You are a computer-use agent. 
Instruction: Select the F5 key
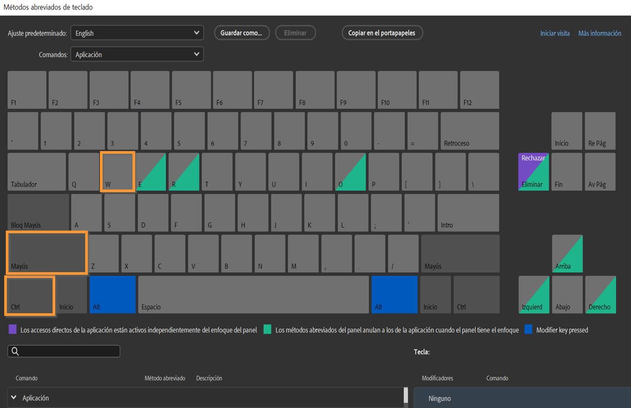point(191,90)
